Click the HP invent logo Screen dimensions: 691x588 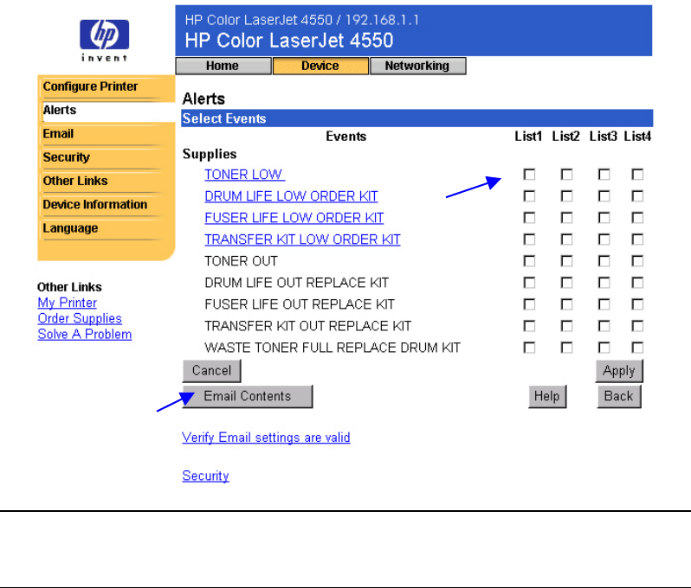[x=105, y=41]
